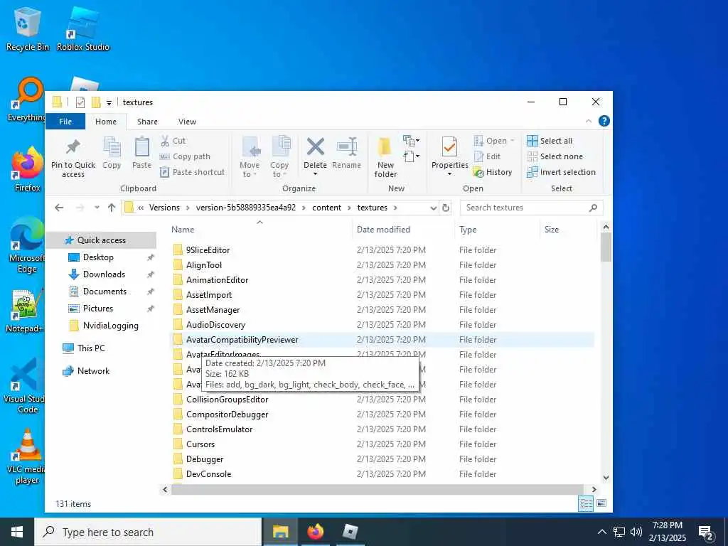Click the Edit command in Open group
This screenshot has height=546, width=728.
(x=487, y=156)
